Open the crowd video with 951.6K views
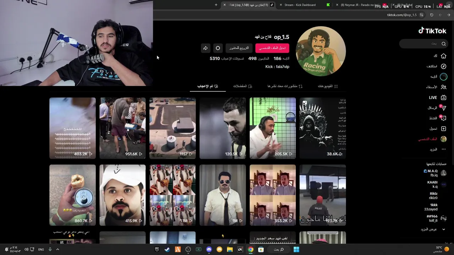 [123, 128]
